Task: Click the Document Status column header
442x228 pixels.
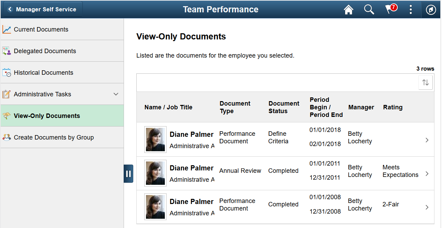Action: click(x=284, y=107)
